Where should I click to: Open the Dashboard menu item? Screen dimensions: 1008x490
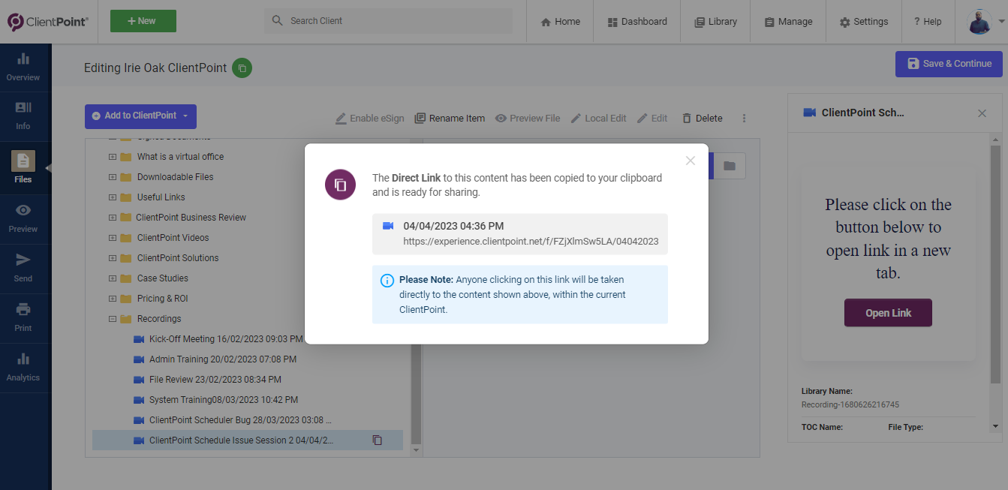tap(636, 22)
